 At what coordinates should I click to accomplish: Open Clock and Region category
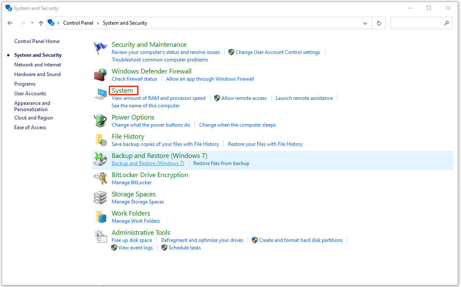(33, 118)
